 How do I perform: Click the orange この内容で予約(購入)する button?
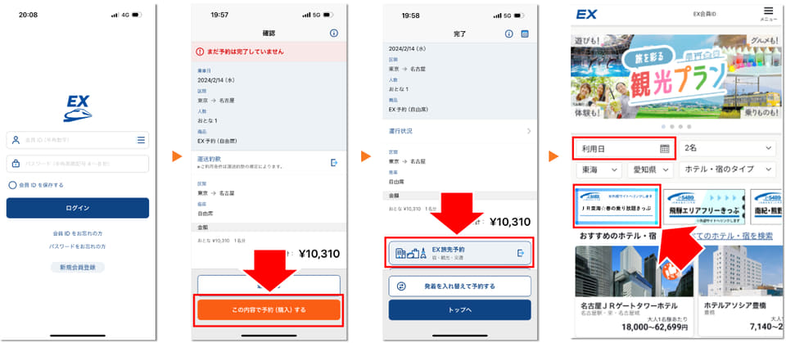pos(269,310)
